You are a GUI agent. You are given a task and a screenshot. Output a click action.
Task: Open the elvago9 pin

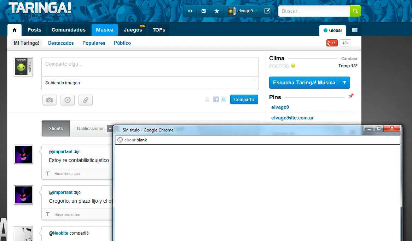[280, 107]
